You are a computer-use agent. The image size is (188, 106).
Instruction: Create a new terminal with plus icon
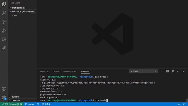tap(162, 71)
